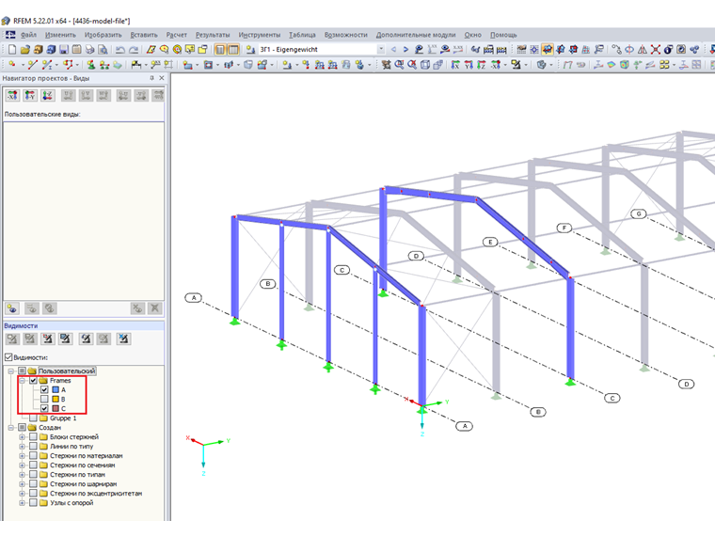Go to next load case arrow

[405, 49]
